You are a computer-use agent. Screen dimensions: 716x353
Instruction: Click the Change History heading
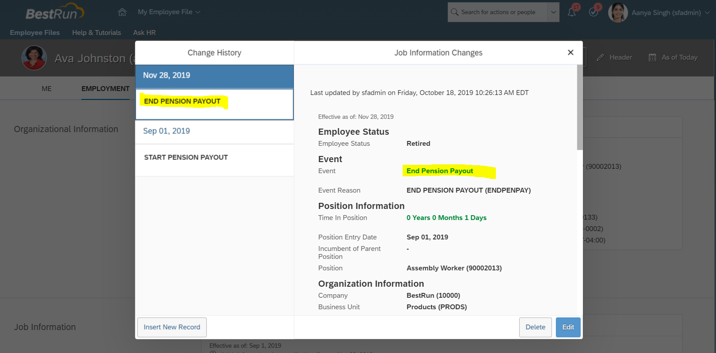click(x=214, y=53)
